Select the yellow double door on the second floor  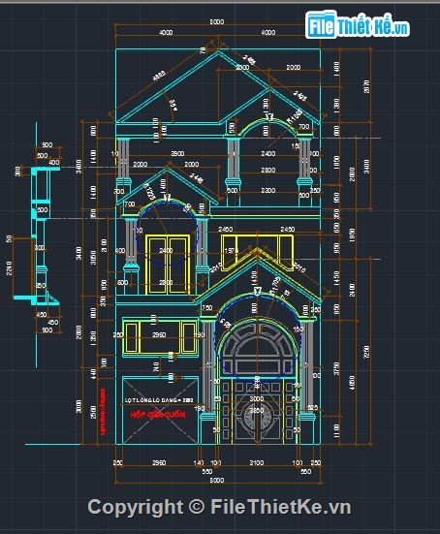click(168, 265)
